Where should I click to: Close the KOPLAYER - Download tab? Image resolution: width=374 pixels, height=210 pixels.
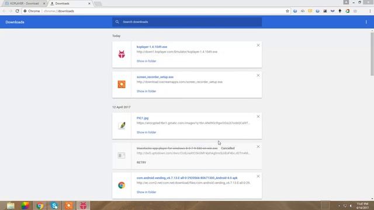44,3
